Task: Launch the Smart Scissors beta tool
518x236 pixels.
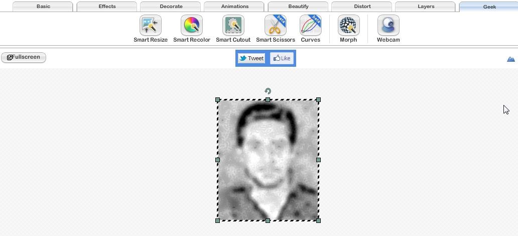Action: 276,29
